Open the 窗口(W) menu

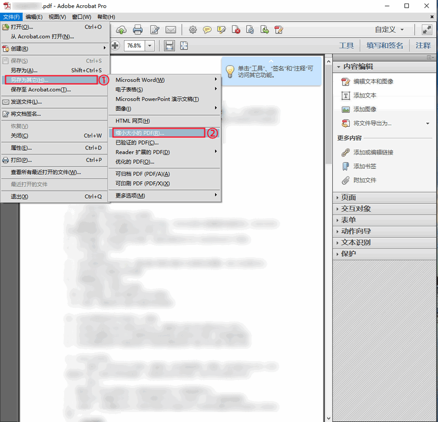click(x=82, y=17)
